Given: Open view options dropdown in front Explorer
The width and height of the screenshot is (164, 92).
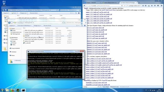Looking at the screenshot, I should [x=79, y=26].
